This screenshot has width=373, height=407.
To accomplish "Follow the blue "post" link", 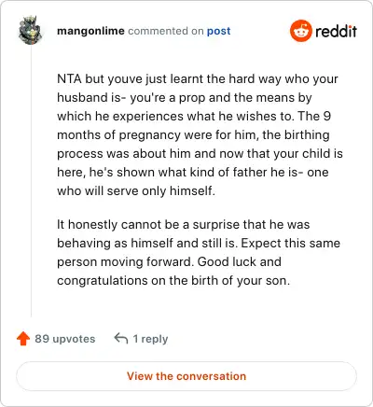I will [219, 31].
